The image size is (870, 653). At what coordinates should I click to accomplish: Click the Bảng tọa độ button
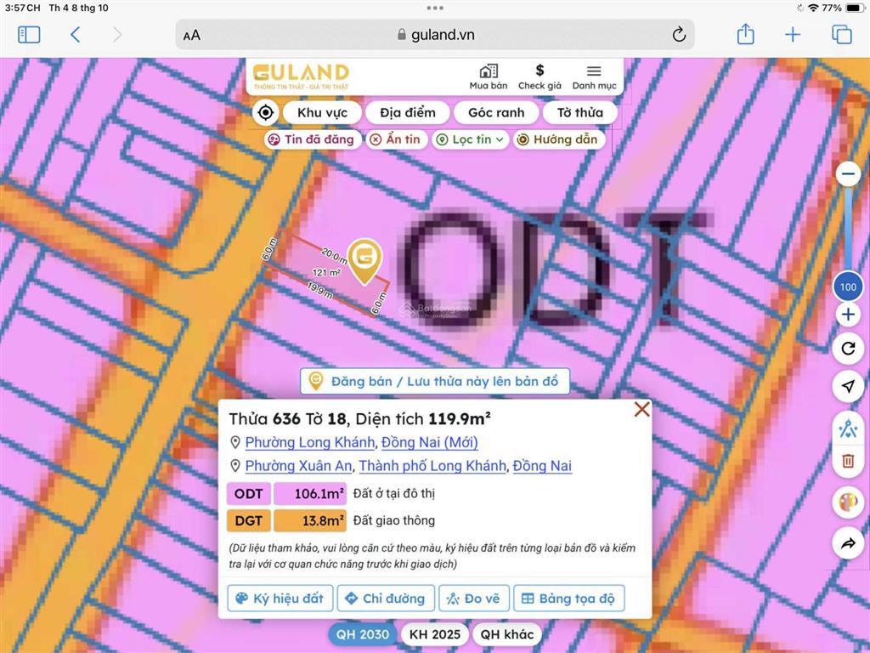pyautogui.click(x=568, y=599)
